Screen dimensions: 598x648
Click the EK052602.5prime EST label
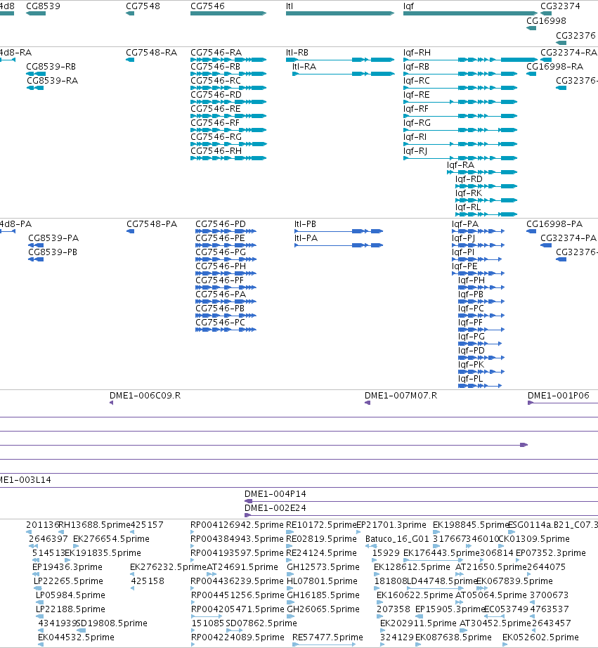540,637
